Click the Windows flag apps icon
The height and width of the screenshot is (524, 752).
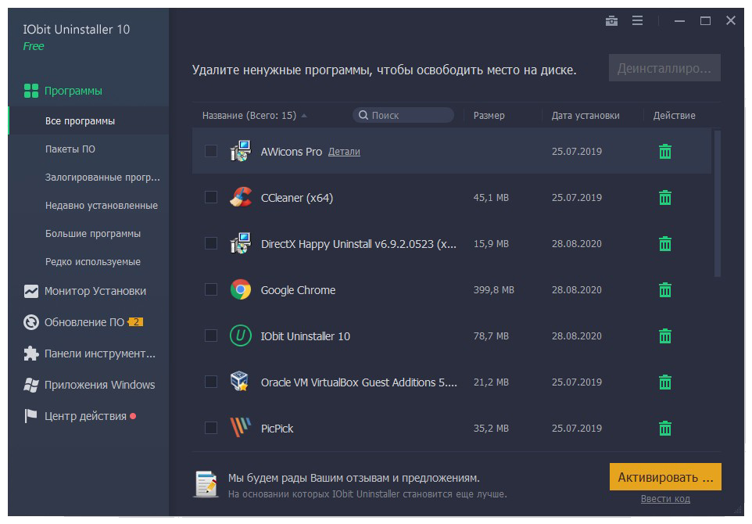click(31, 385)
